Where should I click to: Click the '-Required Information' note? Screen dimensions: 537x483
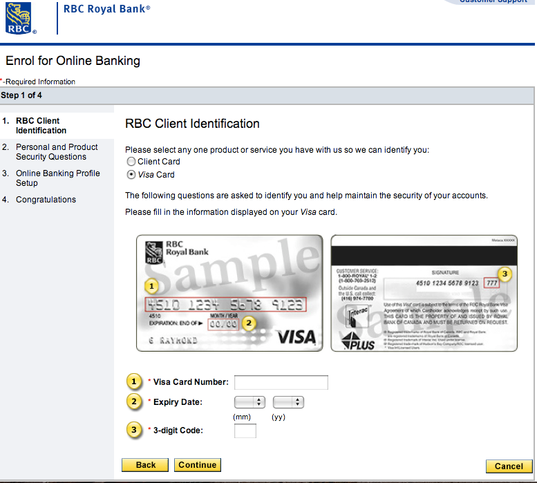(x=39, y=82)
